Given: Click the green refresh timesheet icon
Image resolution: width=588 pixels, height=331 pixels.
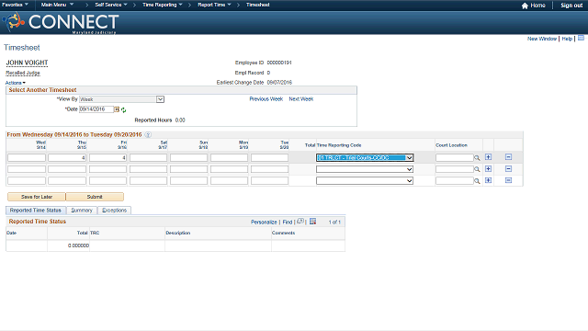Looking at the screenshot, I should (123, 110).
